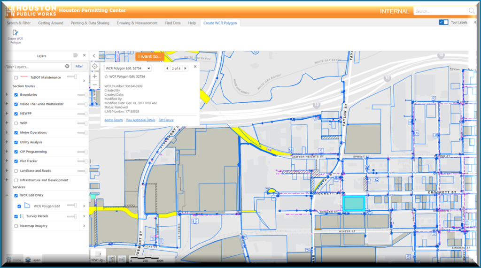481x268 pixels.
Task: Uncheck the Boundaries layer checkbox
Action: point(16,95)
